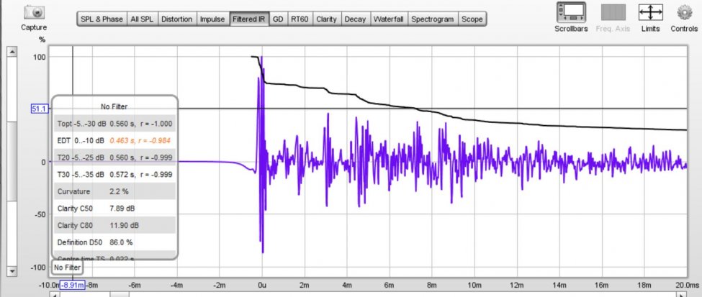This screenshot has height=297, width=702.
Task: Click the 51.1 cursor value box
Action: (x=40, y=109)
